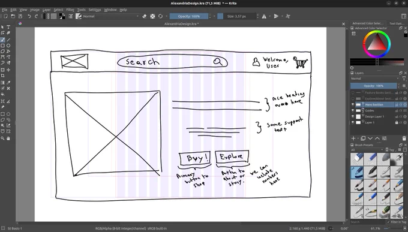This screenshot has height=232, width=408.
Task: Open brush presets Tag menu
Action: [x=390, y=150]
